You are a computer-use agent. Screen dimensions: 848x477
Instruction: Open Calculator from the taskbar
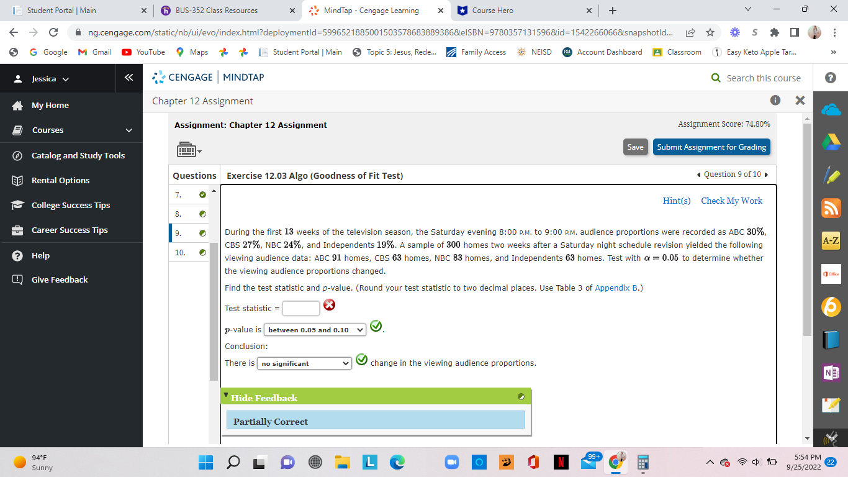(x=643, y=462)
